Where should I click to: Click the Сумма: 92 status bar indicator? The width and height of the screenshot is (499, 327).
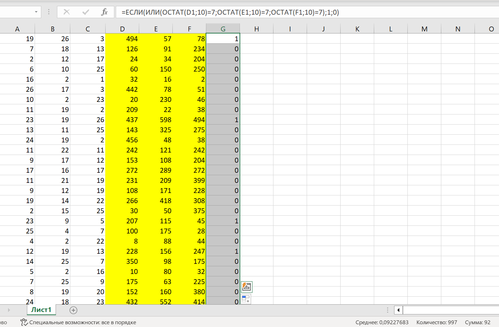tap(477, 322)
